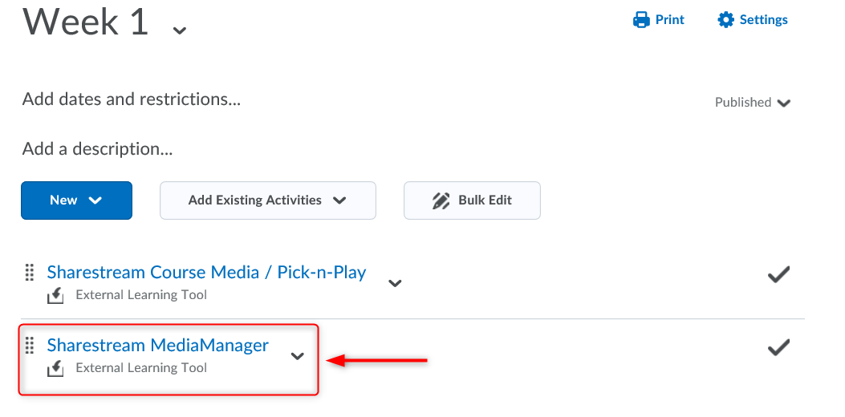This screenshot has width=845, height=417.
Task: Click completion checkmark for Sharestream MediaManager
Action: coord(778,348)
